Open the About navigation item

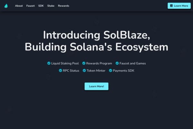pyautogui.click(x=19, y=6)
